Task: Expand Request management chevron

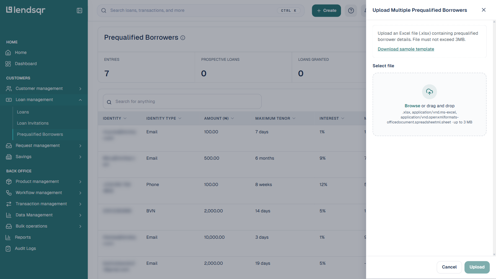Action: pos(80,146)
